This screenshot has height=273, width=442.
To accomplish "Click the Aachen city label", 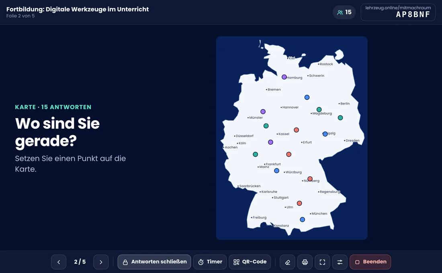I will coord(231,148).
